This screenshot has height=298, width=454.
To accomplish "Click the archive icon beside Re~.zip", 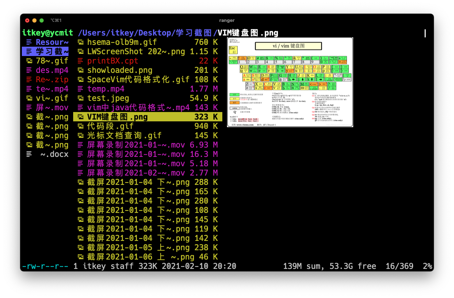I will (29, 80).
